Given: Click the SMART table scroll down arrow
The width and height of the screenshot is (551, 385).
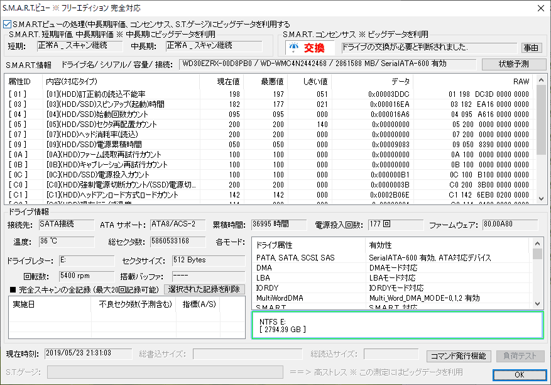Looking at the screenshot, I should 541,199.
